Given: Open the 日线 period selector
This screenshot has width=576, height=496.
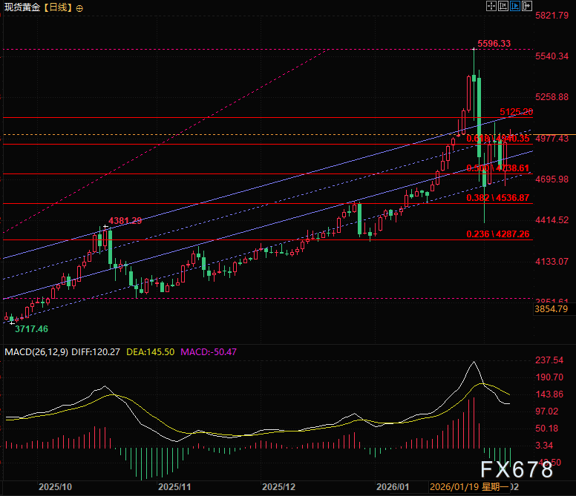Looking at the screenshot, I should [x=57, y=7].
